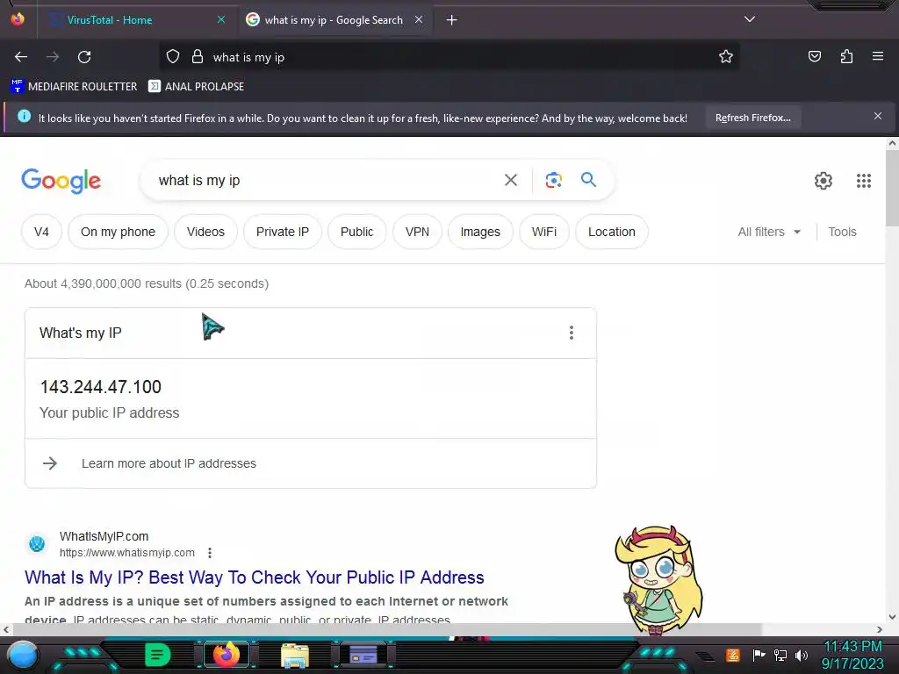
Task: Open the WhatIsMyIP result options dots
Action: (x=210, y=553)
